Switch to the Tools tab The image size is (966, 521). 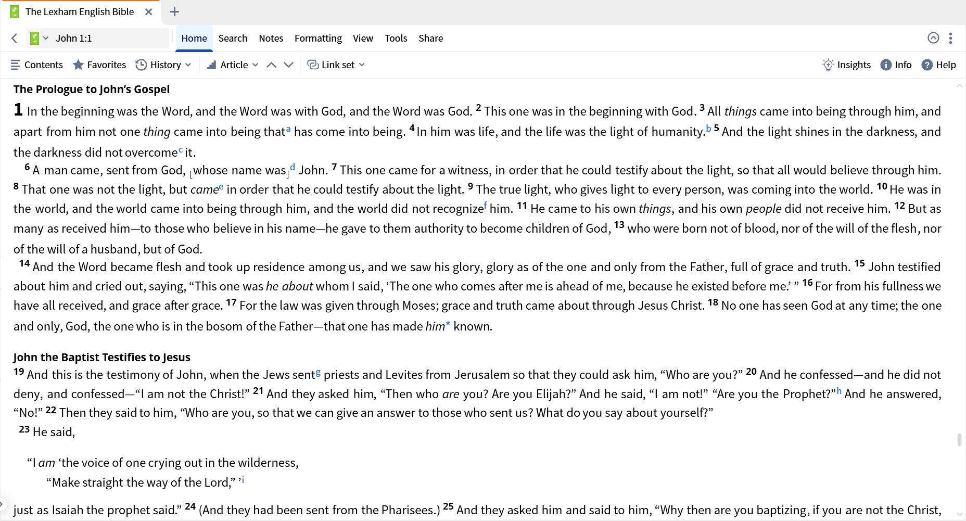(396, 38)
